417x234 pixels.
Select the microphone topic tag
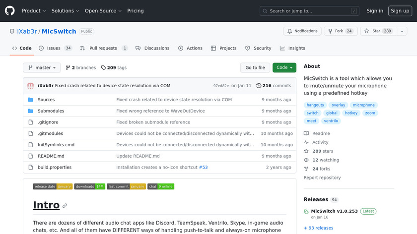(364, 105)
